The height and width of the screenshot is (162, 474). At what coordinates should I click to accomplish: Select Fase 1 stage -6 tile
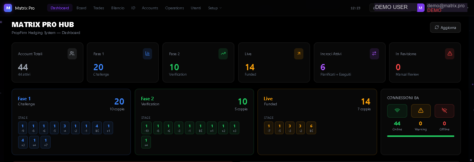click(x=44, y=128)
